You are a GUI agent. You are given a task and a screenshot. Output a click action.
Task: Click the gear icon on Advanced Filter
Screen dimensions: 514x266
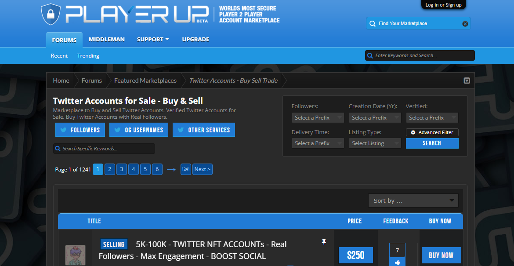pyautogui.click(x=413, y=132)
